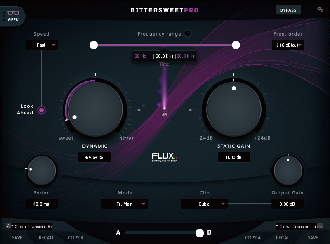This screenshot has height=244, width=330.
Task: Open the settings gears icon
Action: 320,9
